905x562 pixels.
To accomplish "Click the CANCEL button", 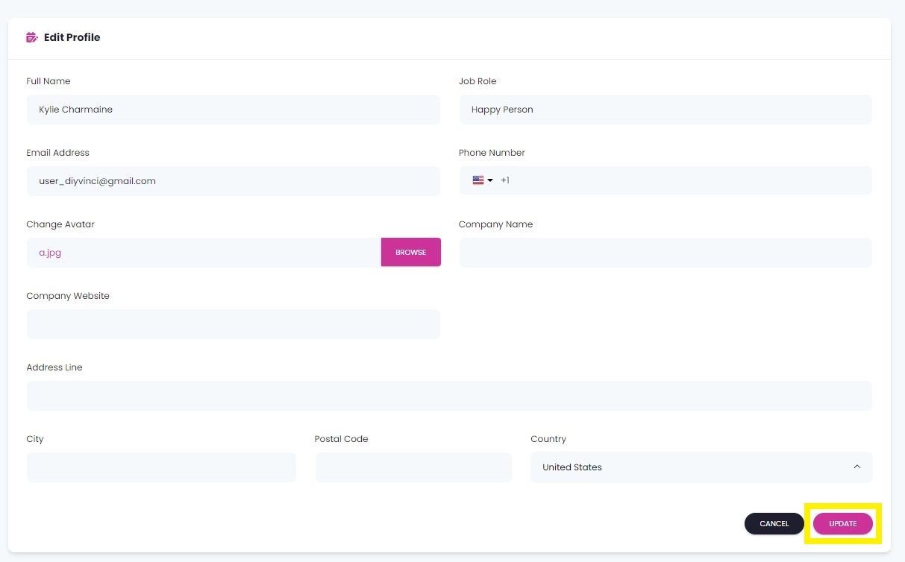I will 774,523.
